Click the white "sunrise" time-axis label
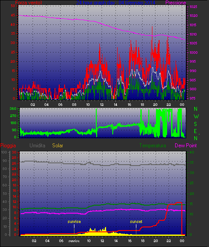 pos(74,241)
